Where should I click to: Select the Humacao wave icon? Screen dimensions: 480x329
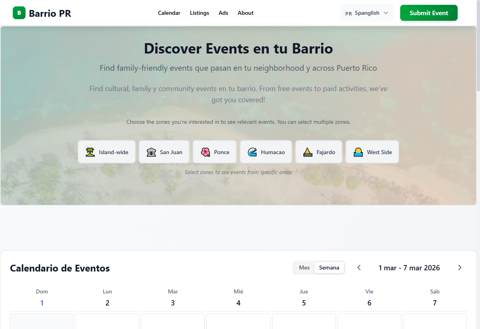(x=252, y=152)
